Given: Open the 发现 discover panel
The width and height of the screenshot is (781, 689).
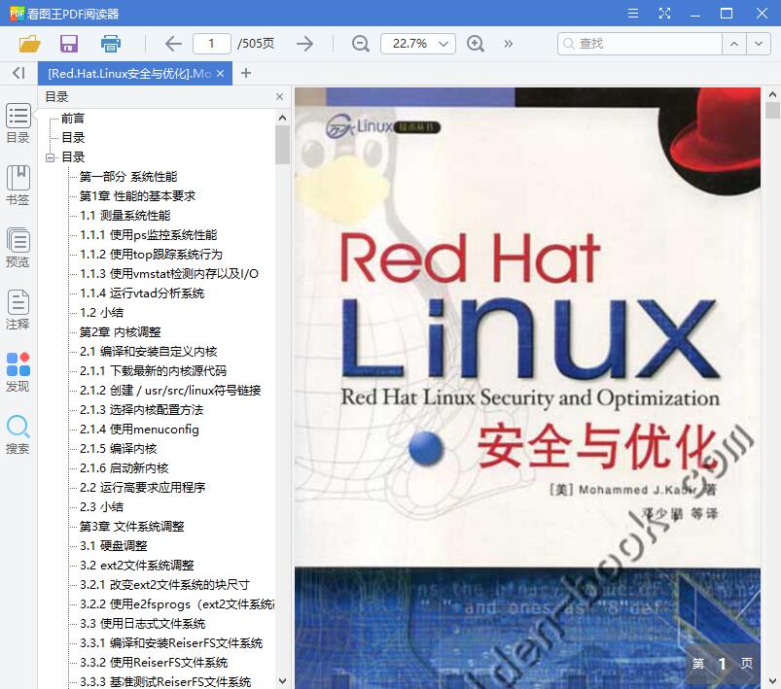Looking at the screenshot, I should pyautogui.click(x=18, y=372).
